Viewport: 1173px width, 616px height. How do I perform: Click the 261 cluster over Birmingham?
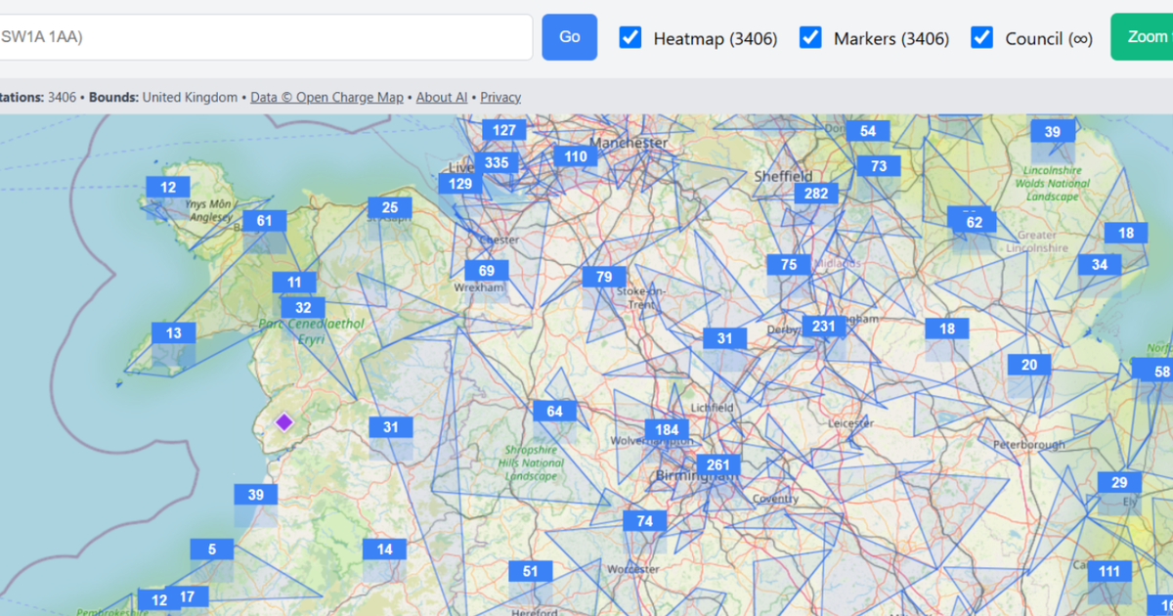718,465
